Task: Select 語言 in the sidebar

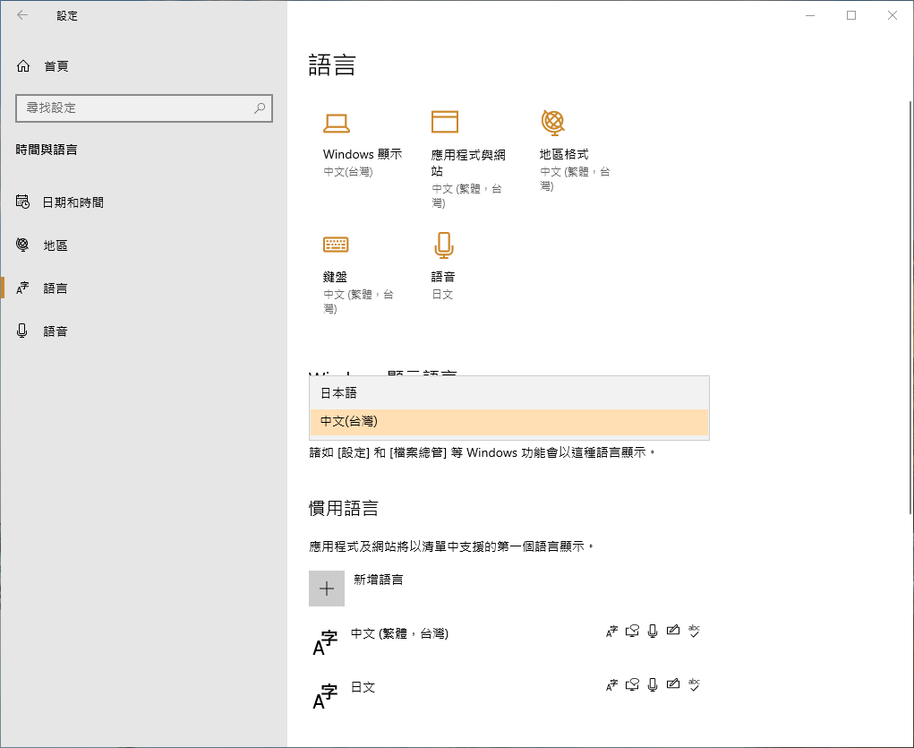Action: point(56,288)
